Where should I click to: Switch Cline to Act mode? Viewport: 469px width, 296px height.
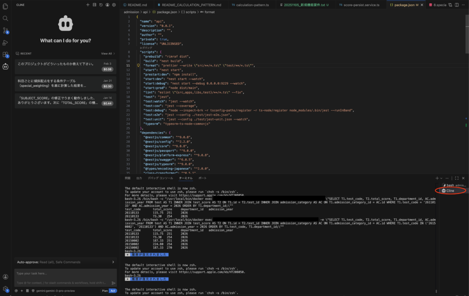pyautogui.click(x=112, y=291)
